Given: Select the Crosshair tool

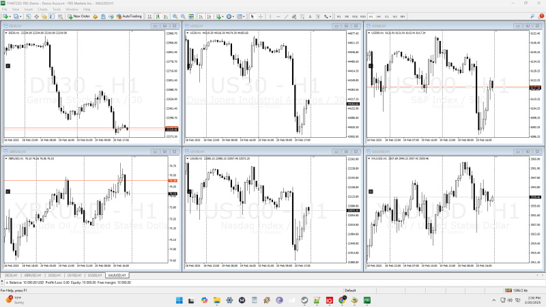Looking at the screenshot, I should (x=261, y=16).
